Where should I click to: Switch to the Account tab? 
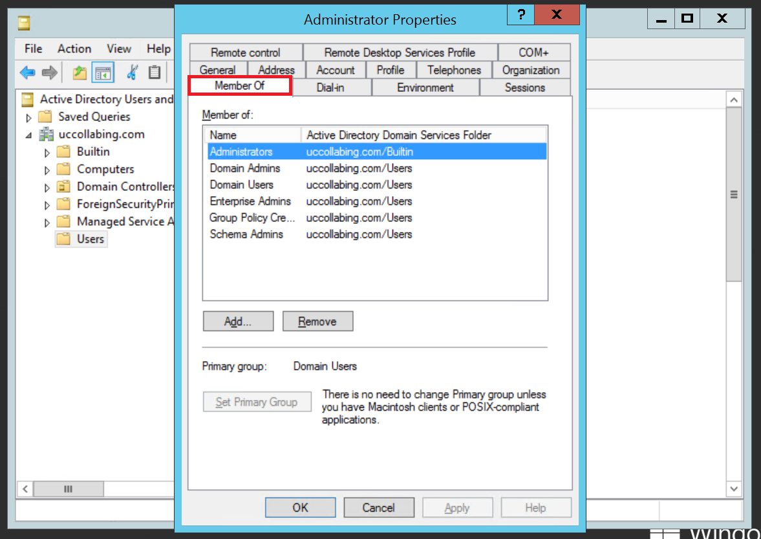click(x=336, y=70)
